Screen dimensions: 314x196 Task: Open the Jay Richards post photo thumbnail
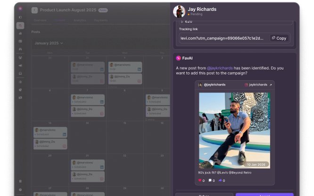[234, 130]
